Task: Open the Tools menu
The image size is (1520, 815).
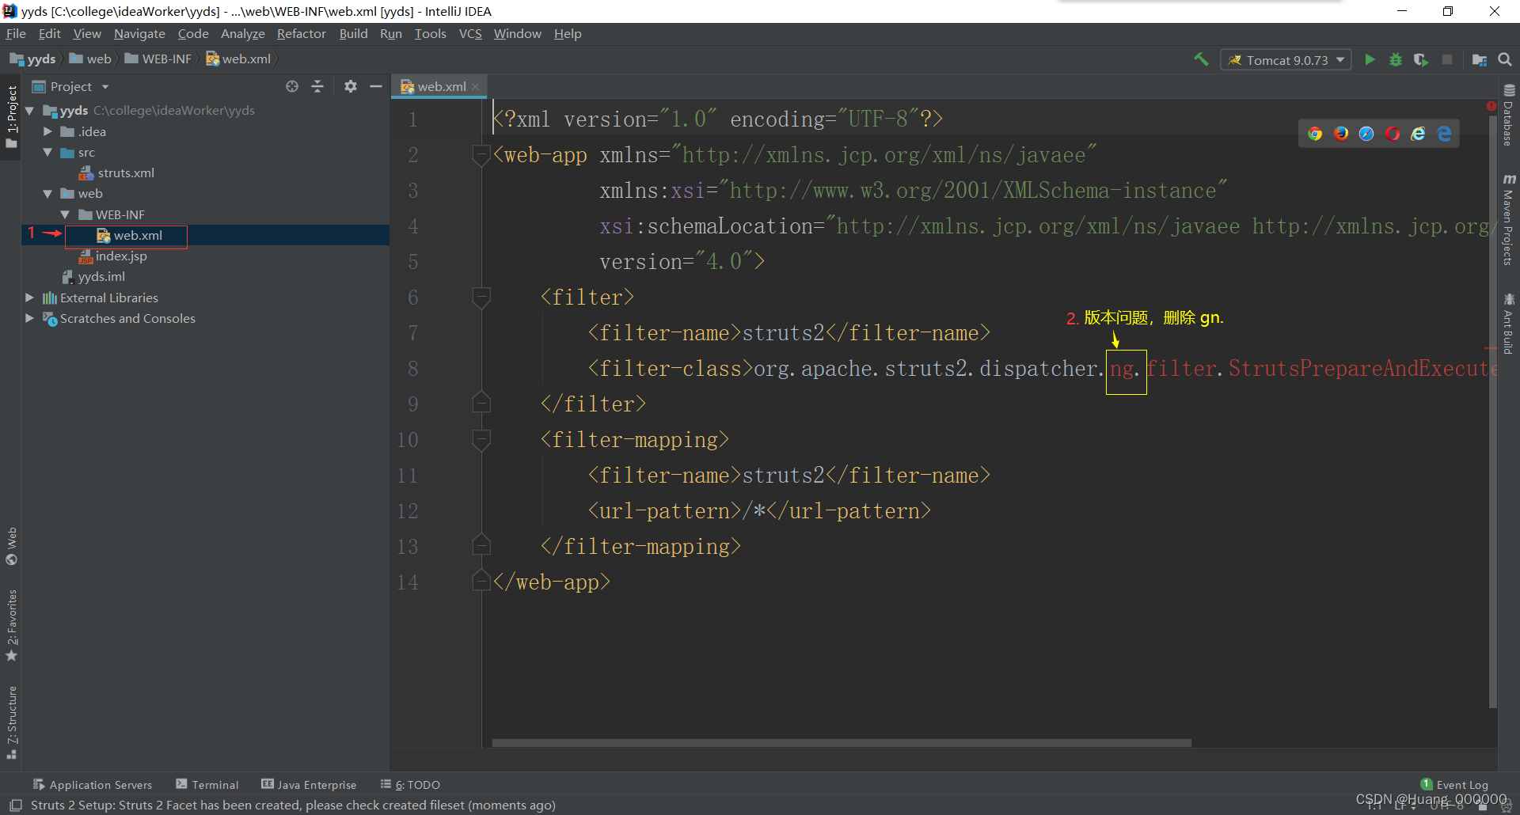Action: 430,33
